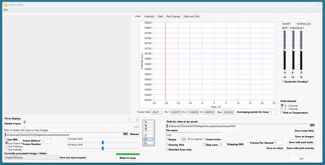The width and height of the screenshot is (325, 165).
Task: Click the File name input field
Action: 194,135
